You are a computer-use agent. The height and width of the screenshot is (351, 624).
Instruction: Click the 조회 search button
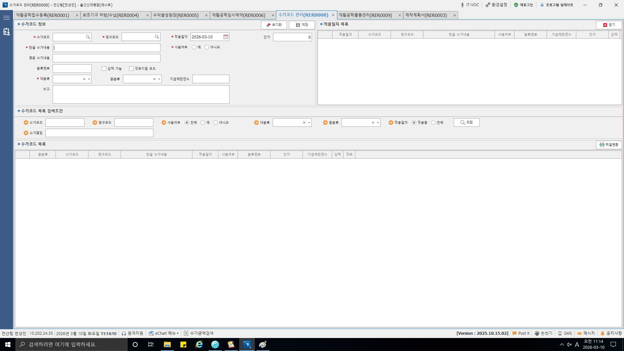[x=467, y=123]
